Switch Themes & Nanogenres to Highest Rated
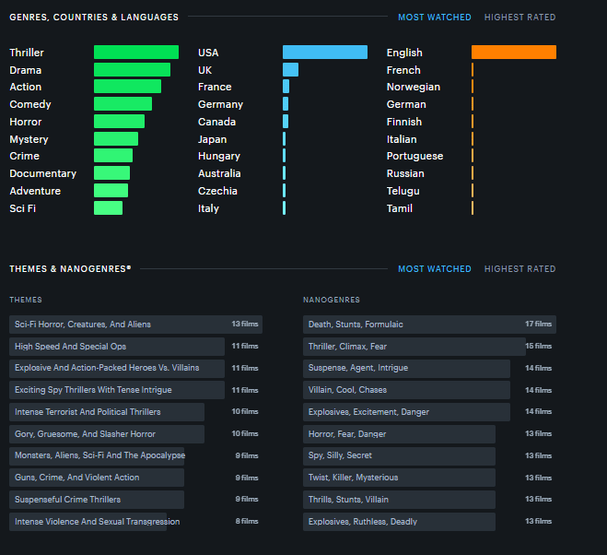The width and height of the screenshot is (607, 555). [x=519, y=269]
